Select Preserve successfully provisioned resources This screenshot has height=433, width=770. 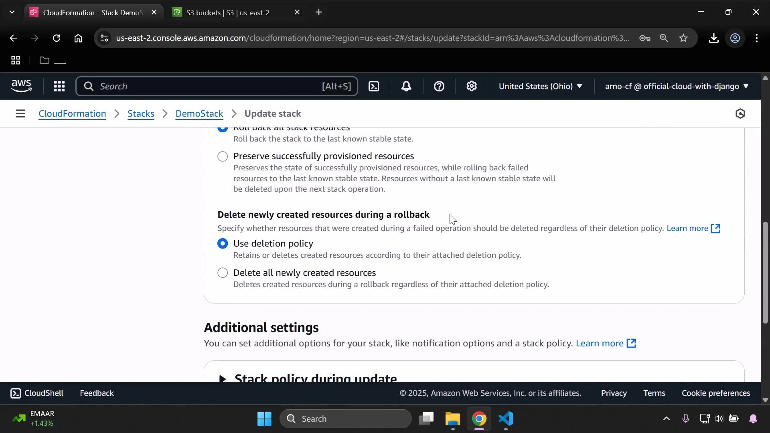[x=223, y=156]
